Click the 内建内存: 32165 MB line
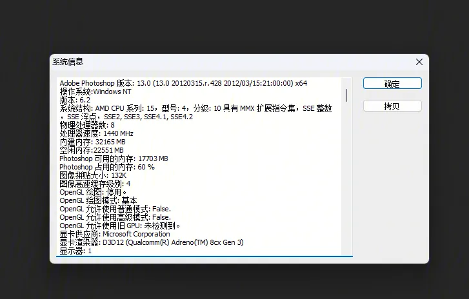 [92, 142]
